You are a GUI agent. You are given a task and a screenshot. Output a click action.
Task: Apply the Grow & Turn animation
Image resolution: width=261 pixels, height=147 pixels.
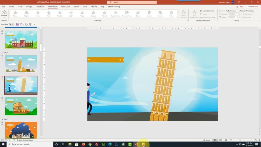click(x=127, y=14)
